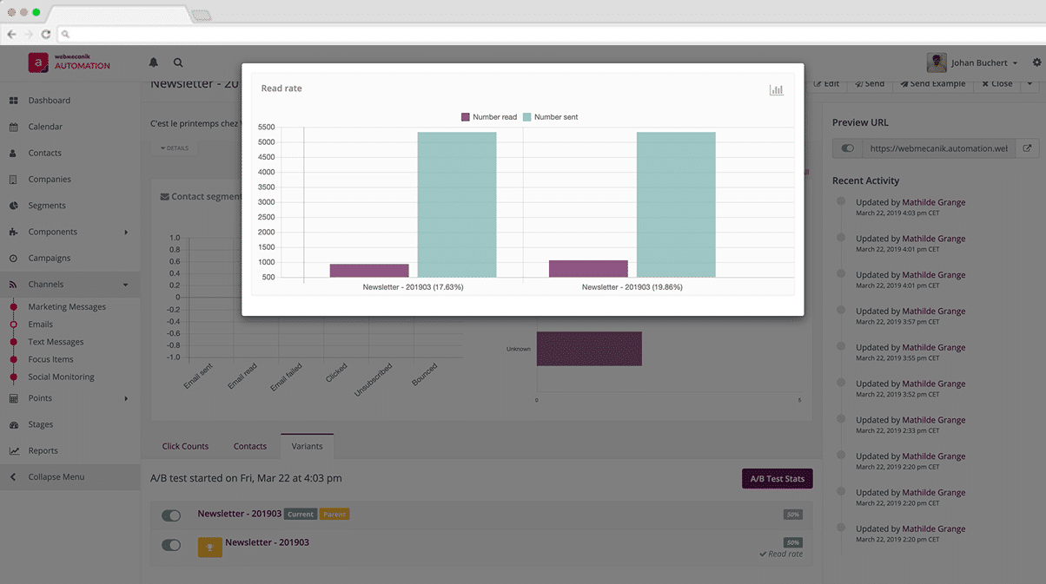Image resolution: width=1046 pixels, height=584 pixels.
Task: Open Emails in the Channels menu
Action: pyautogui.click(x=40, y=325)
